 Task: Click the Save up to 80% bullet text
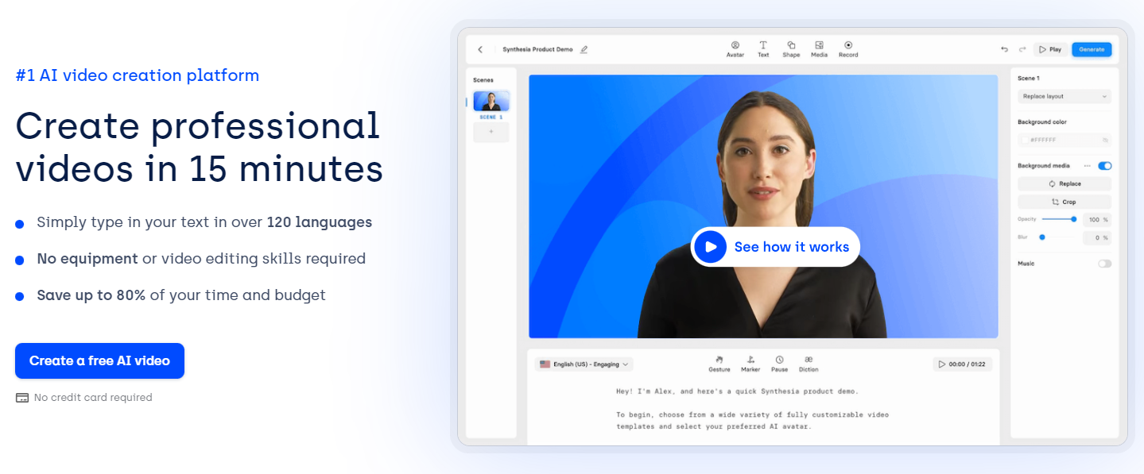pos(181,295)
